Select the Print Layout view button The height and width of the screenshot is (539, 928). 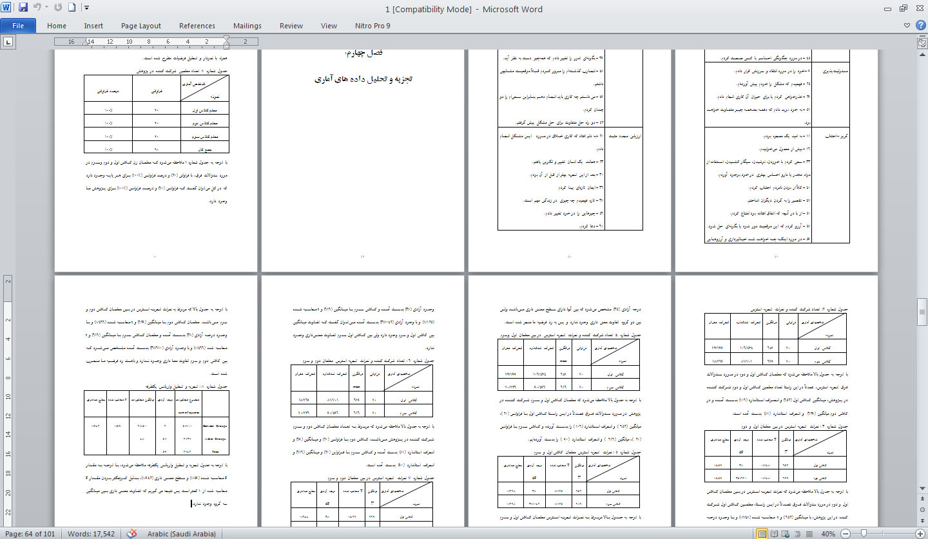(763, 534)
